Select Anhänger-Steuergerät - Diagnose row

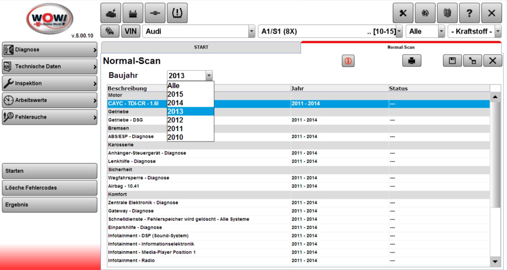(x=298, y=153)
